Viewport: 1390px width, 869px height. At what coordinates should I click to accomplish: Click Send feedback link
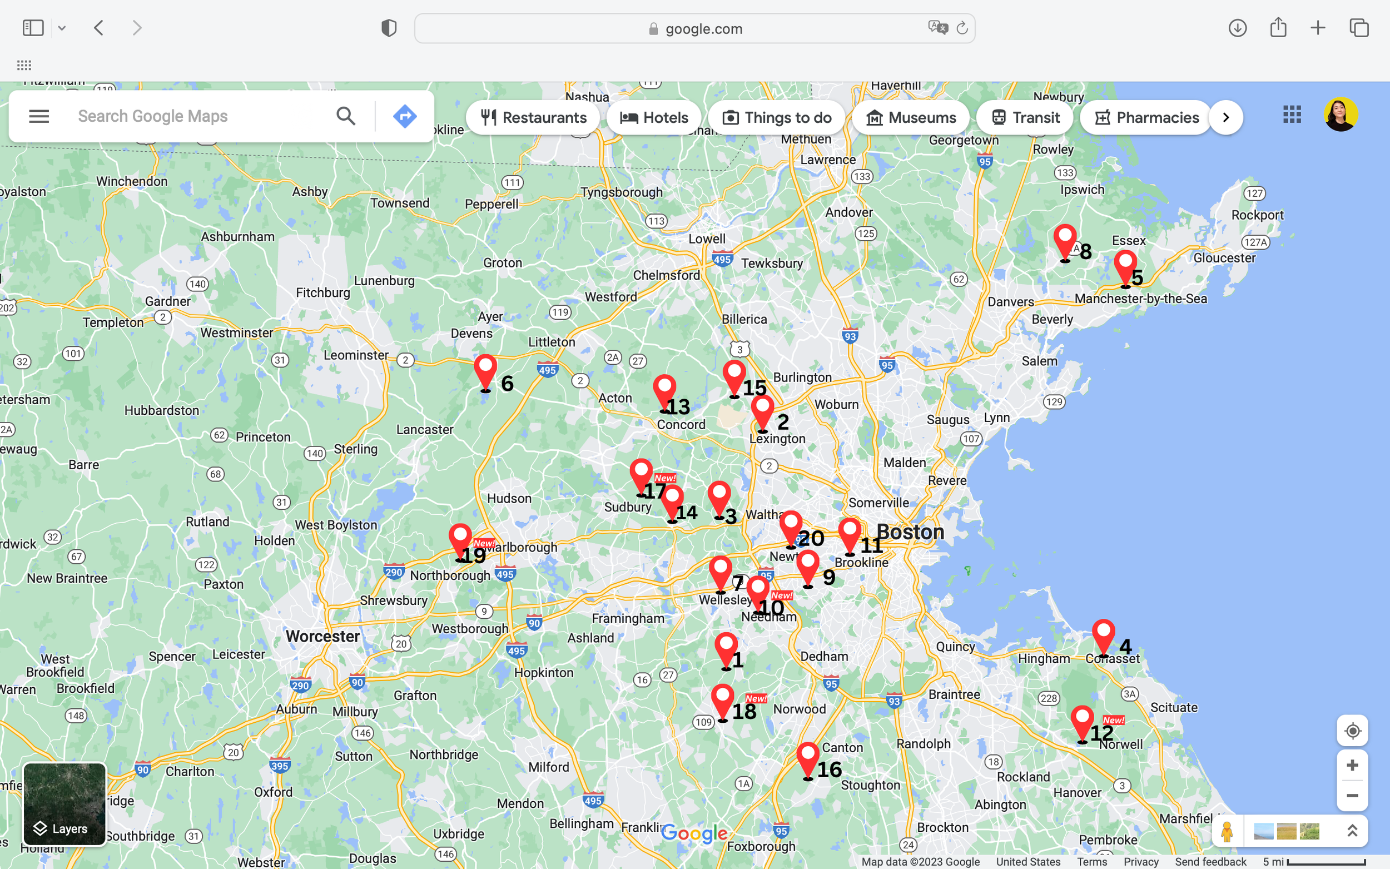pyautogui.click(x=1210, y=862)
